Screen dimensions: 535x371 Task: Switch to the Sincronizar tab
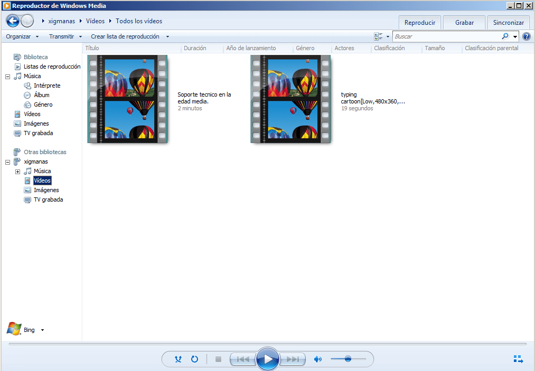point(509,23)
